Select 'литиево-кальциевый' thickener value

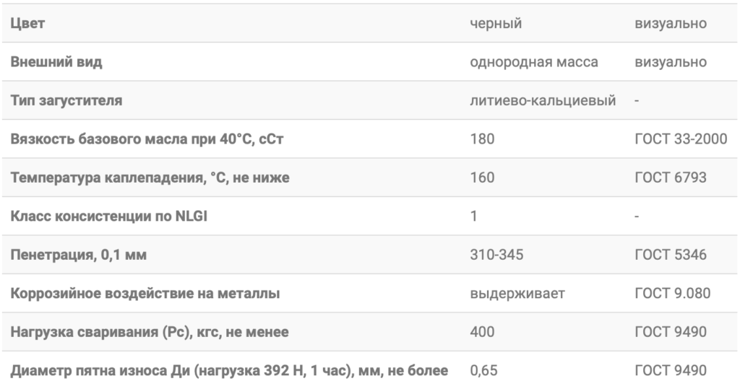tap(543, 100)
